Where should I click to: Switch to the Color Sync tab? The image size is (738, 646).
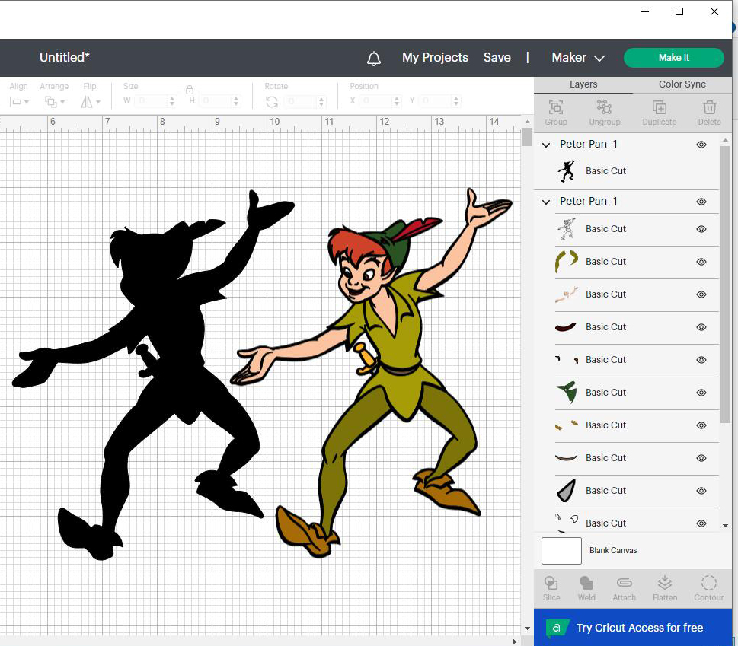pyautogui.click(x=682, y=84)
